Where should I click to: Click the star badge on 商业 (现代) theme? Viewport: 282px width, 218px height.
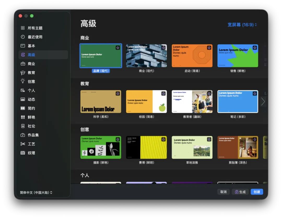(x=163, y=48)
